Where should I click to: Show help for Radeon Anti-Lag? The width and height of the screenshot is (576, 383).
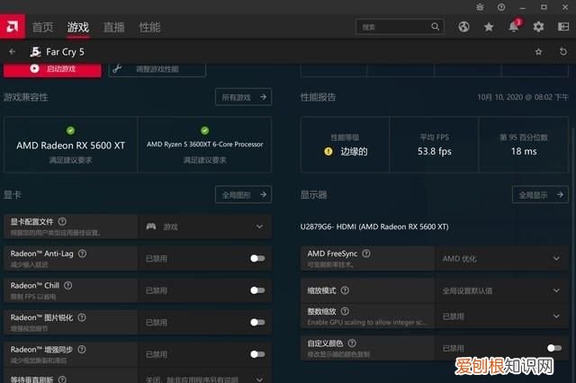(x=83, y=254)
